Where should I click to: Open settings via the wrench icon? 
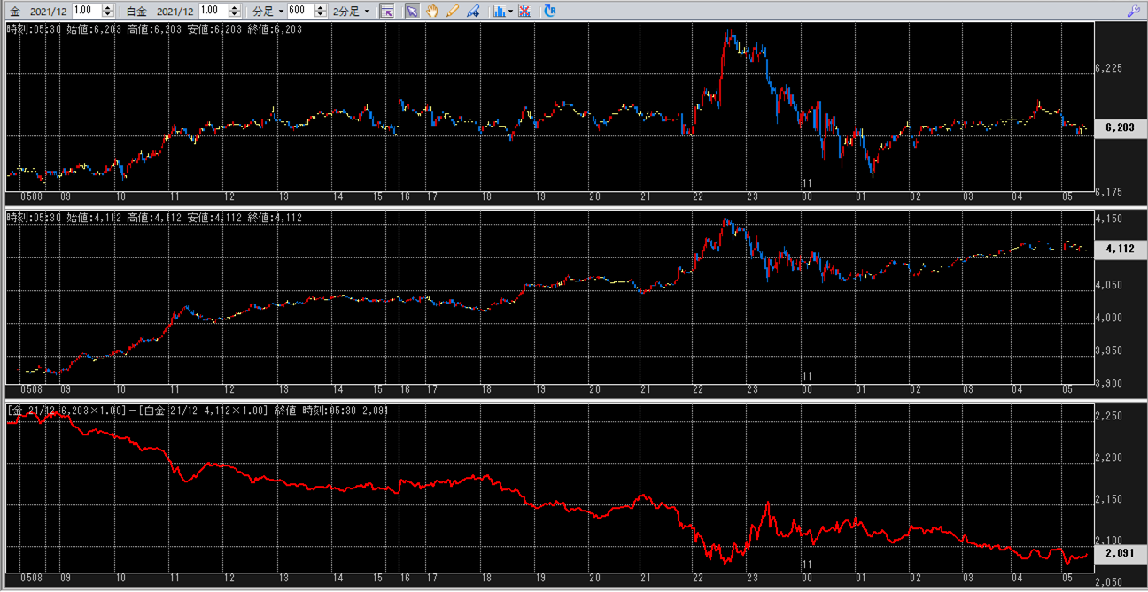(1133, 11)
